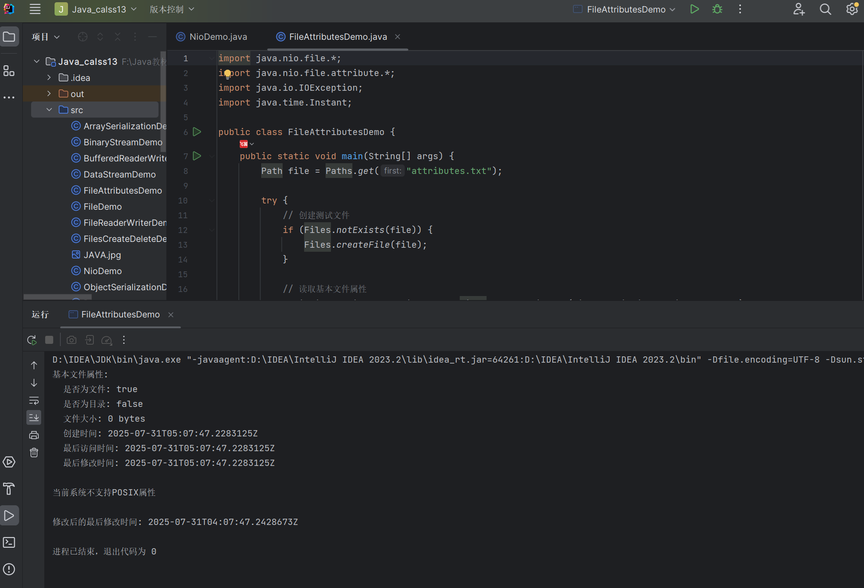Open the main hamburger menu
Image resolution: width=864 pixels, height=588 pixels.
35,9
